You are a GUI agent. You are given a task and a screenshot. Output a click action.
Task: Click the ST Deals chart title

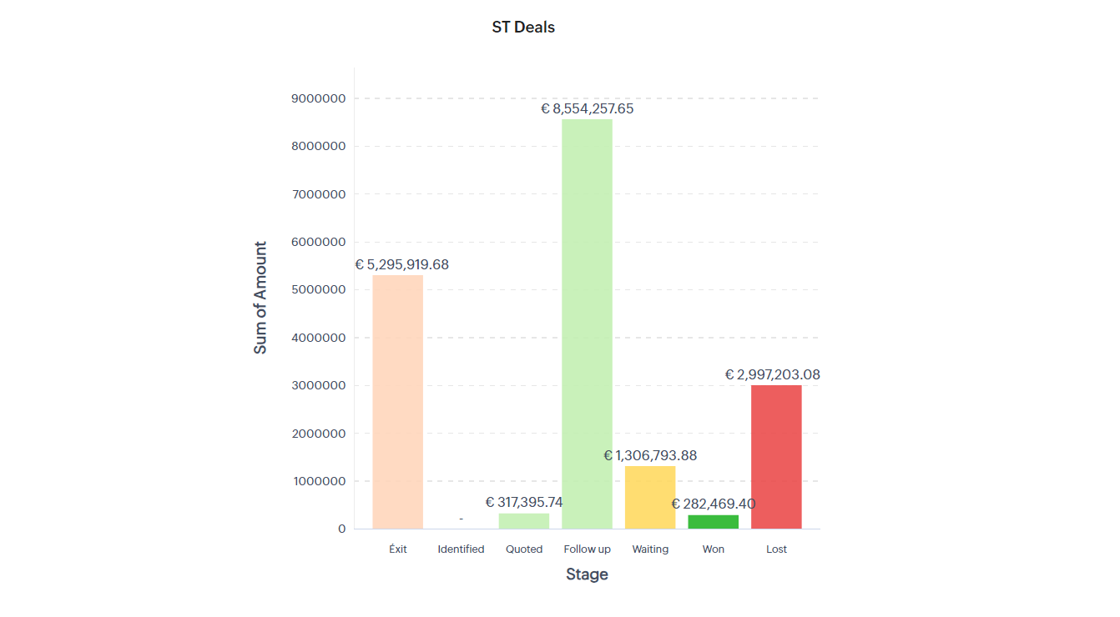point(523,28)
